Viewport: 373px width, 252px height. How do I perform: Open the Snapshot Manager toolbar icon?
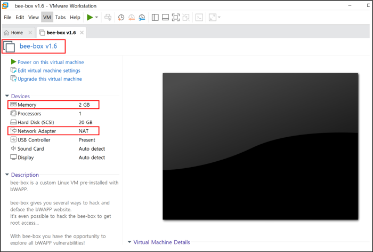pyautogui.click(x=142, y=18)
